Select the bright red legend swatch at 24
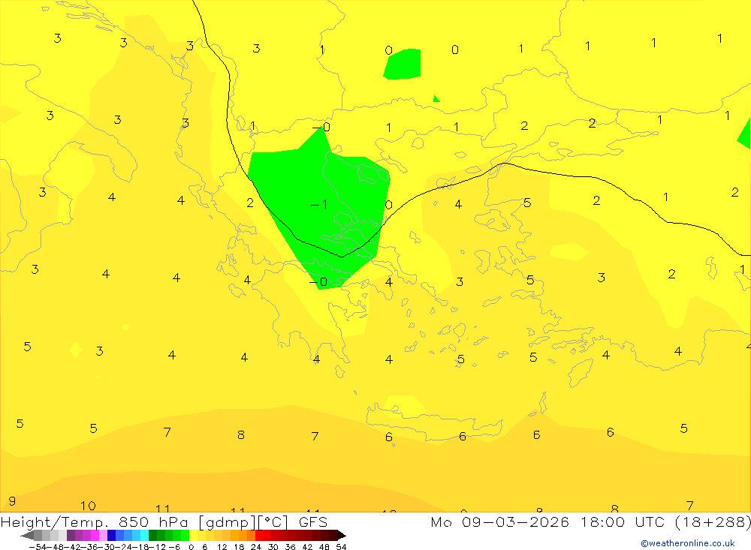The image size is (751, 550). [x=259, y=536]
